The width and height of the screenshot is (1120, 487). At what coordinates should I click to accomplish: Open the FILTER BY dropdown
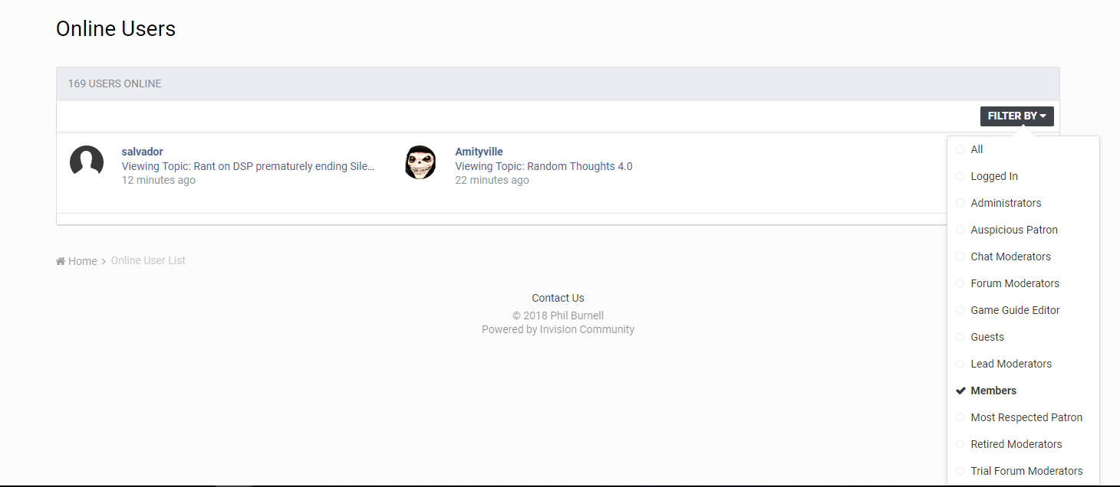[1016, 116]
